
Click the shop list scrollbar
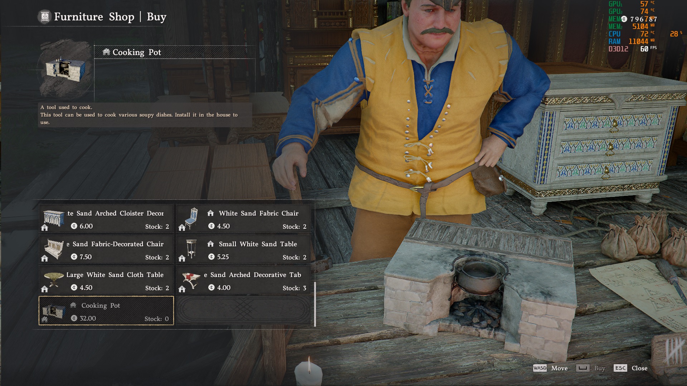coord(315,304)
